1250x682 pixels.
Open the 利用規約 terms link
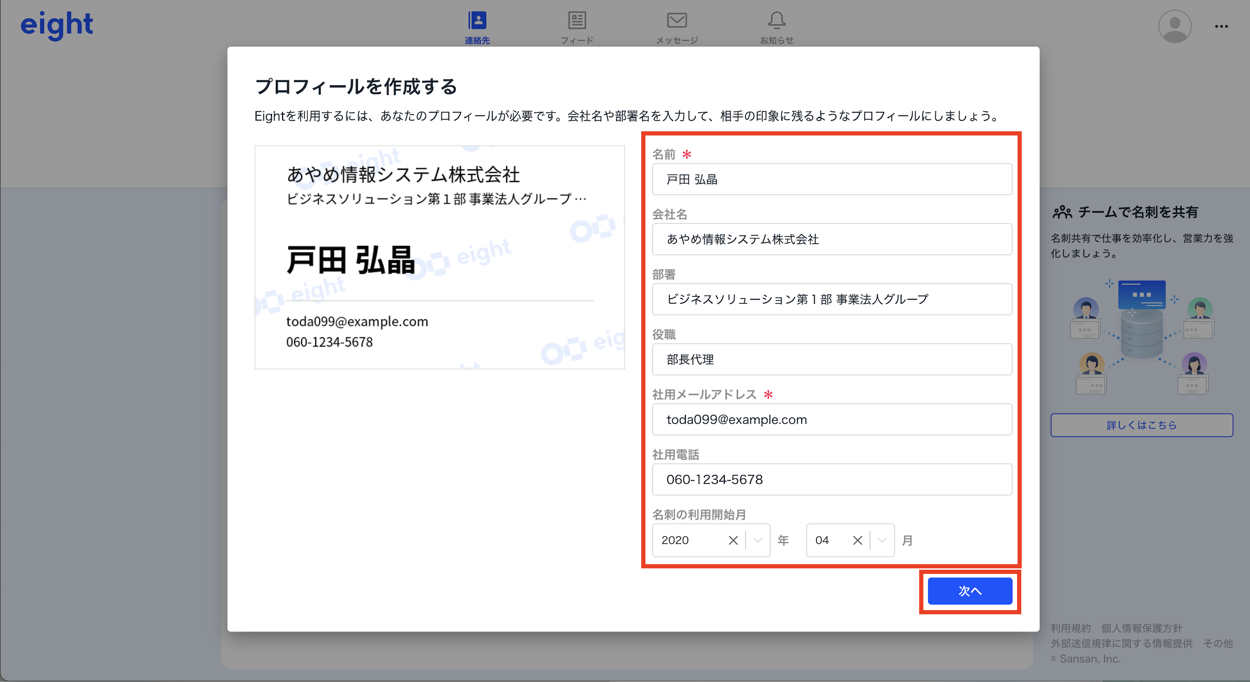coord(1070,628)
